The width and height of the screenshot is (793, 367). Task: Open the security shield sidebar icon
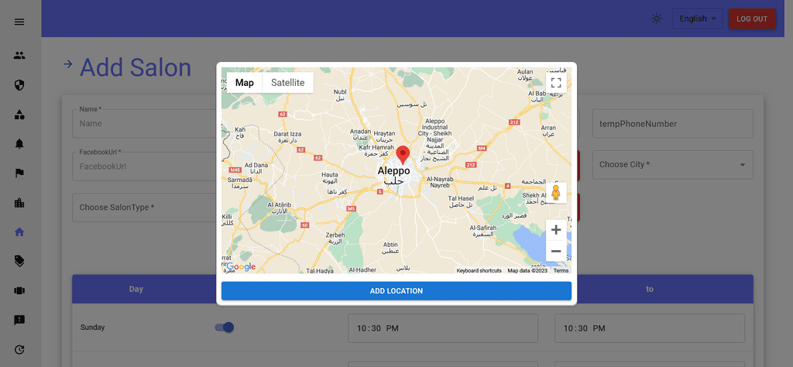(x=19, y=85)
